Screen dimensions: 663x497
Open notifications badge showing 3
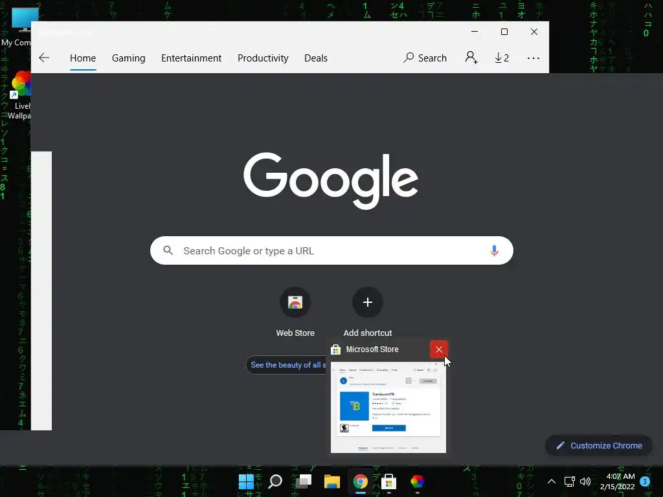pos(644,481)
